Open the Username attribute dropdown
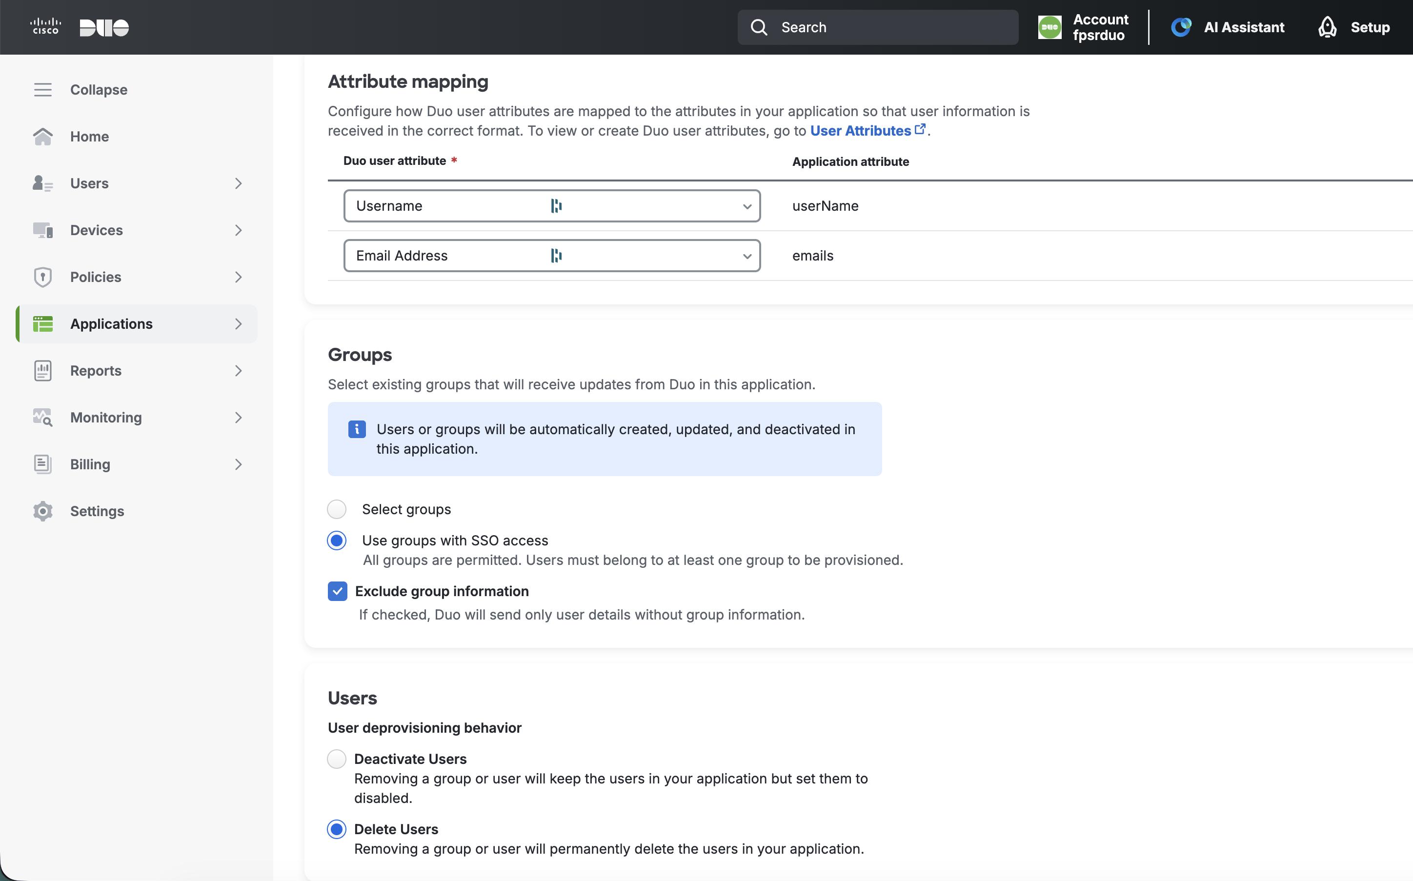This screenshot has height=881, width=1413. 552,206
